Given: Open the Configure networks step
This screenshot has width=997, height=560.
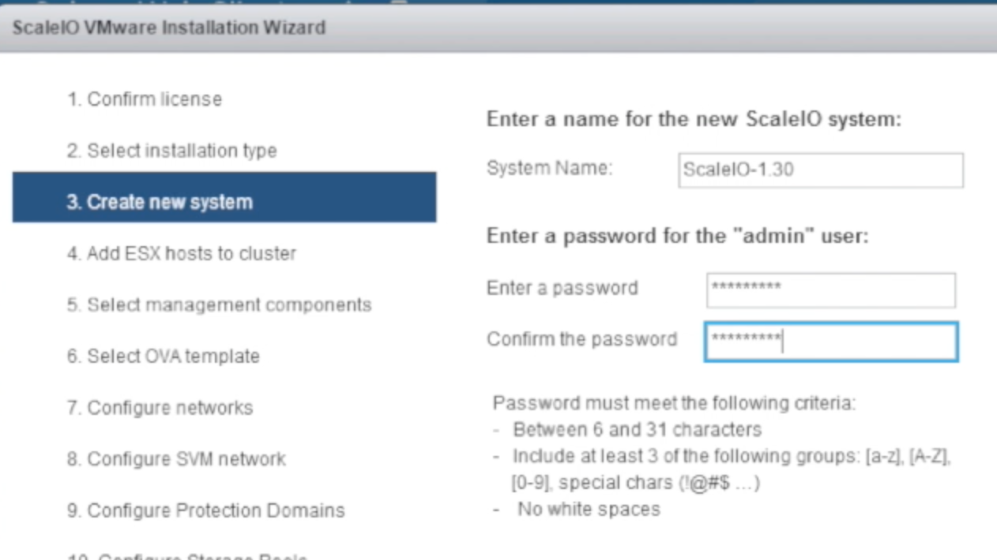Looking at the screenshot, I should 160,408.
